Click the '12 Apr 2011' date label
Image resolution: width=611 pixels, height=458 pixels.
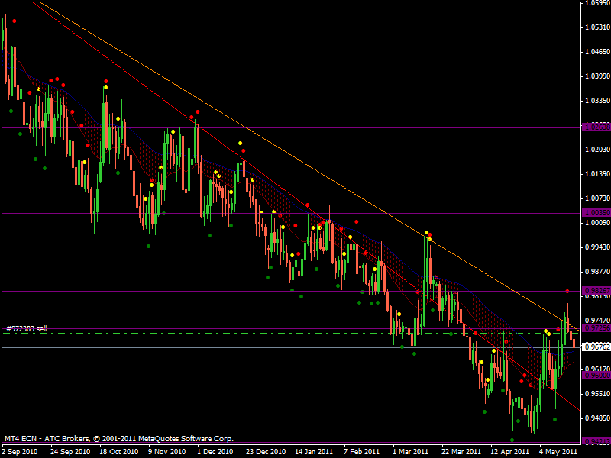(x=510, y=452)
